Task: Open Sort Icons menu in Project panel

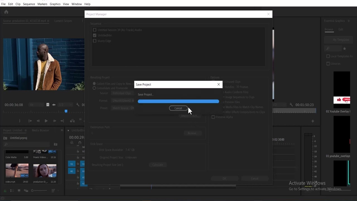Action: click(x=53, y=191)
